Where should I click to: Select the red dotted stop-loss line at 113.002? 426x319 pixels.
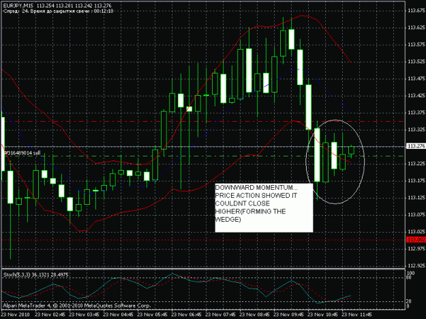[204, 240]
